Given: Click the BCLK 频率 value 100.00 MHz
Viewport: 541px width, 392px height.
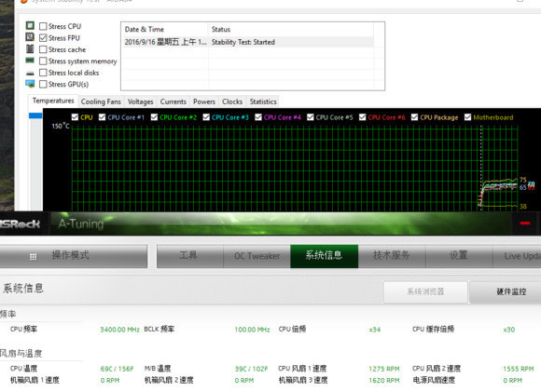Looking at the screenshot, I should [x=252, y=330].
